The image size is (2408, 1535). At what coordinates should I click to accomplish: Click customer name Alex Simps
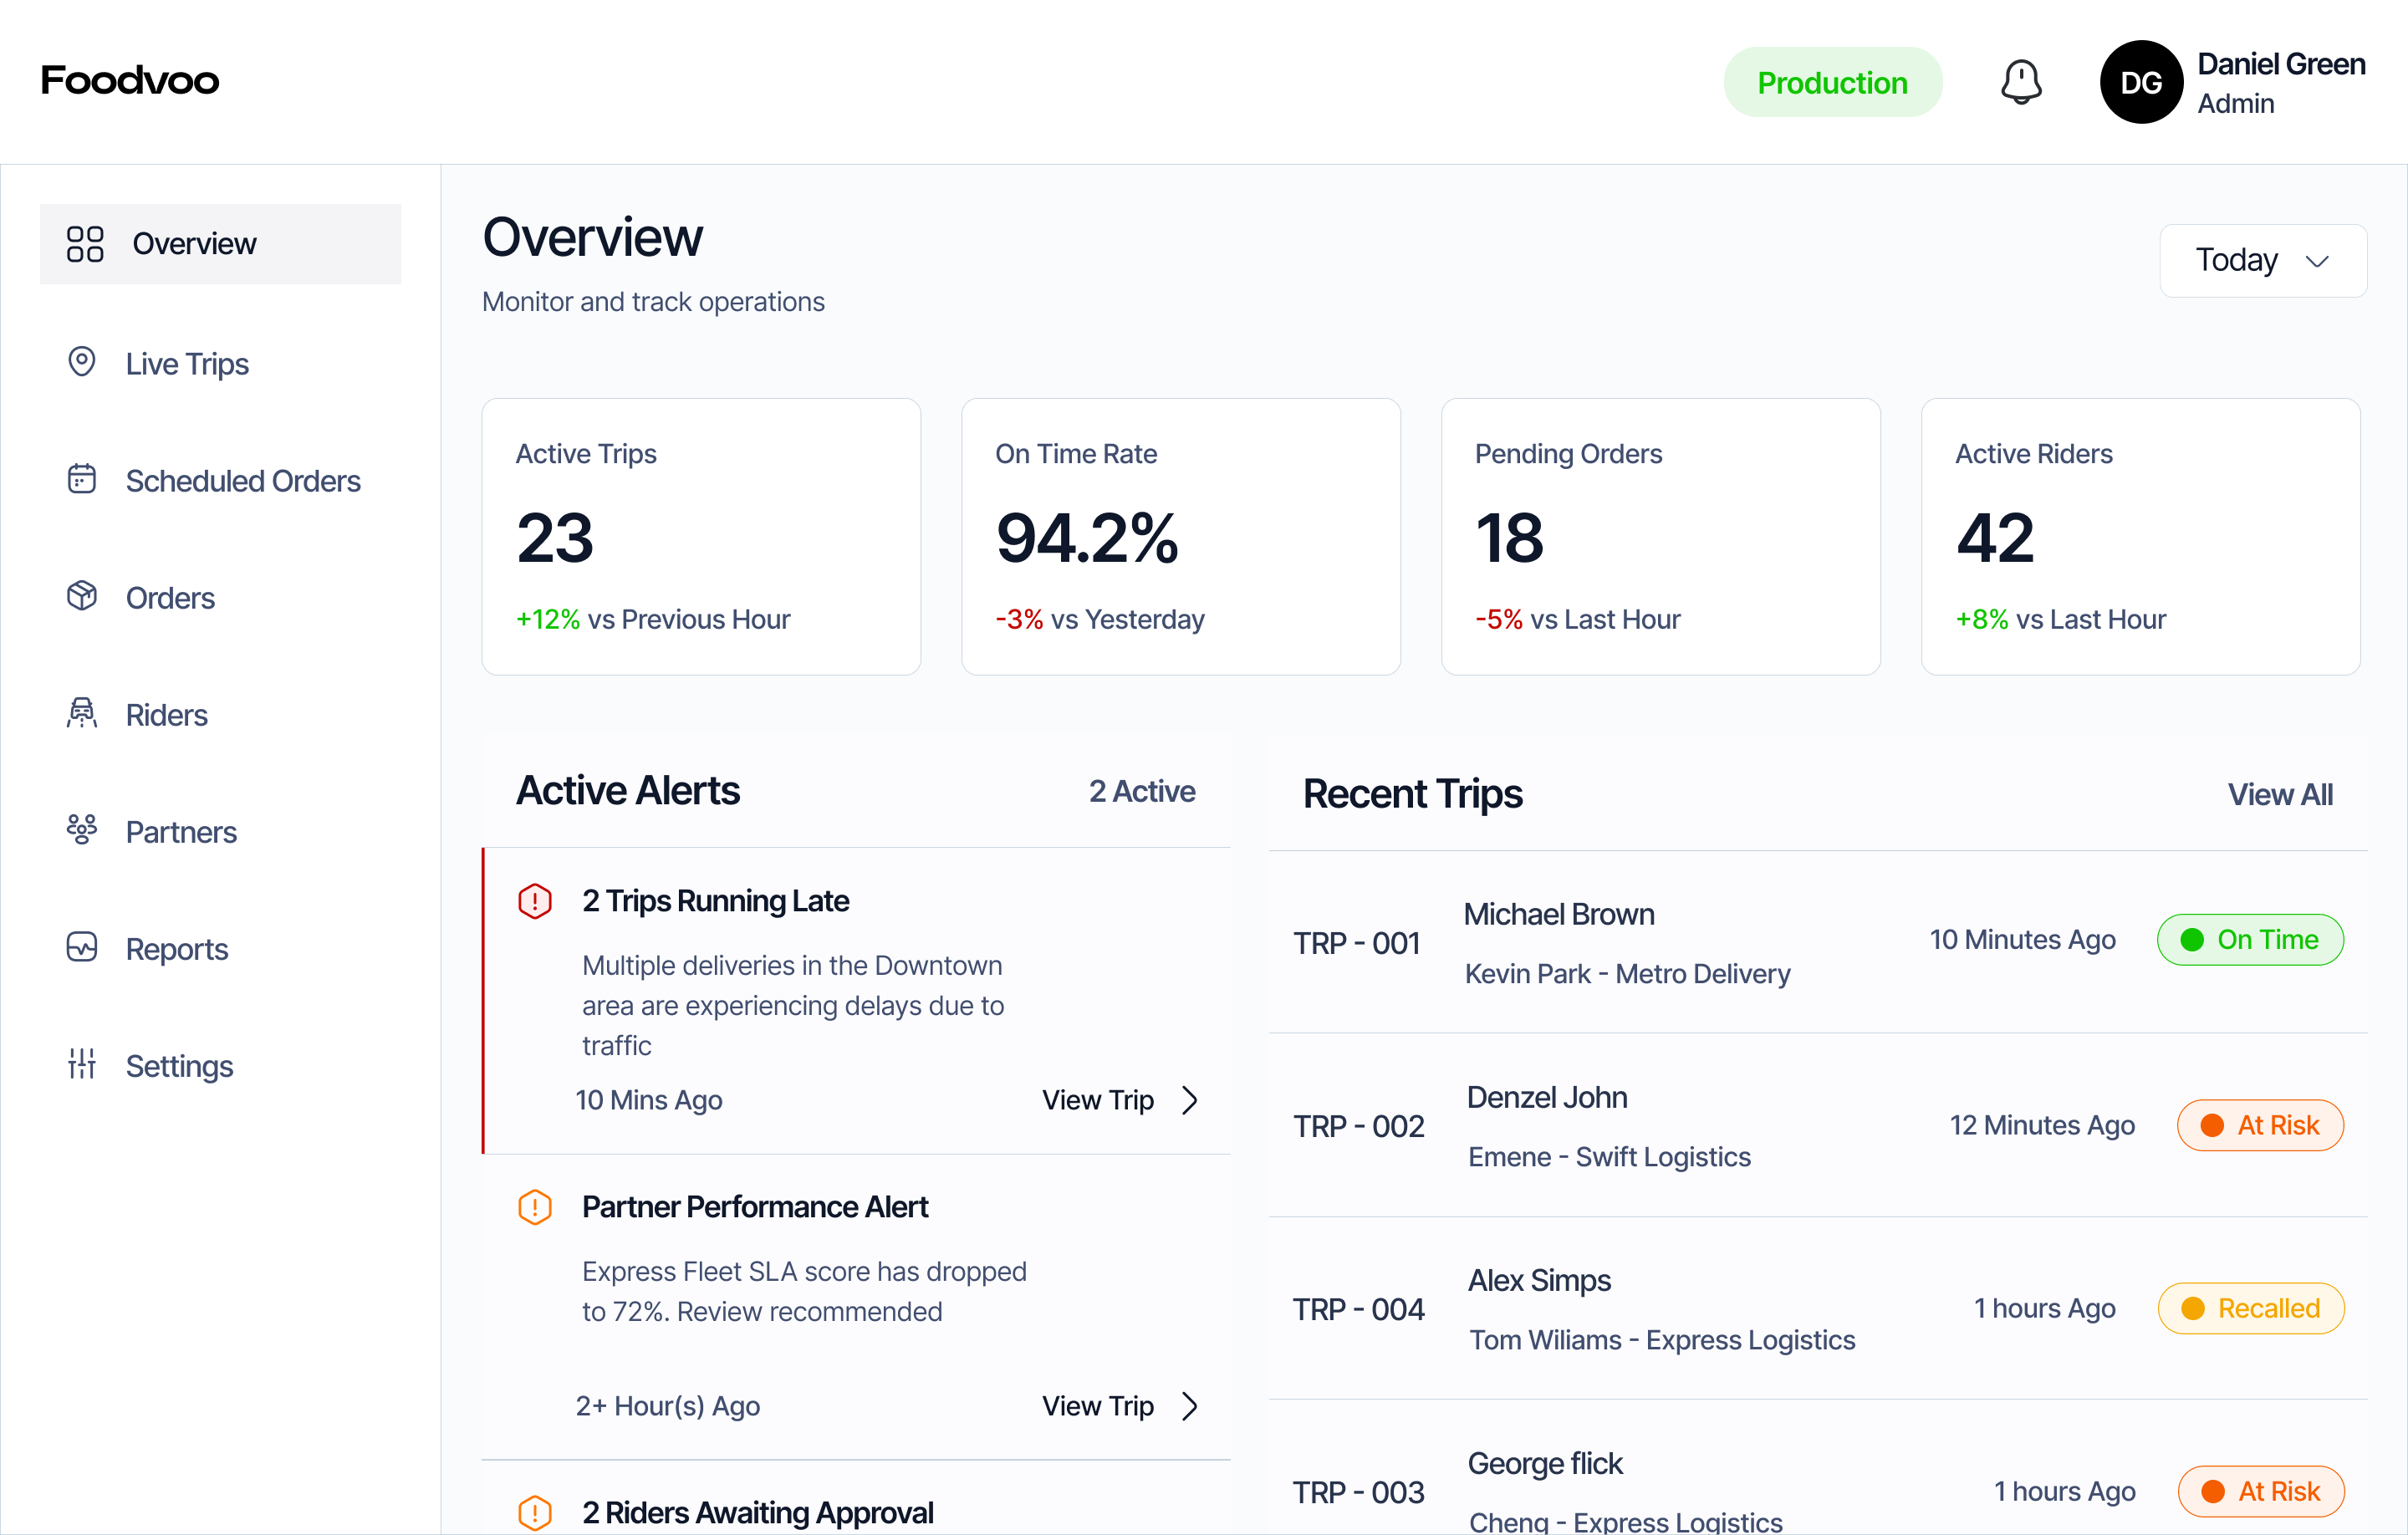(x=1540, y=1281)
